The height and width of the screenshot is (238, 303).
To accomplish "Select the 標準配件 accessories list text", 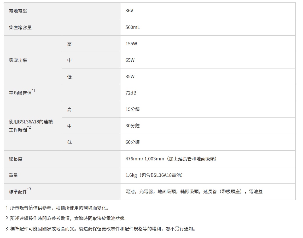I will (x=194, y=192).
